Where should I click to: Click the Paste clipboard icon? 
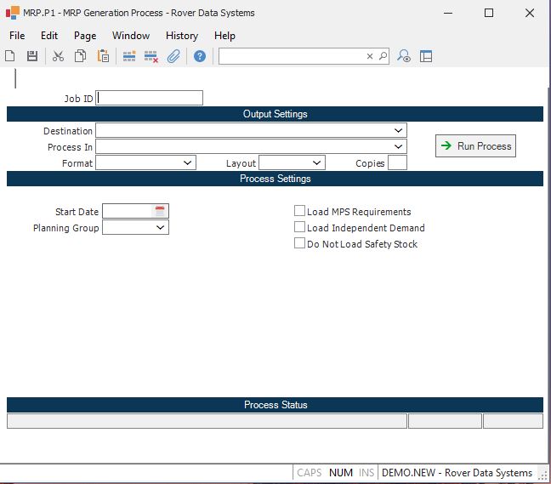coord(103,56)
